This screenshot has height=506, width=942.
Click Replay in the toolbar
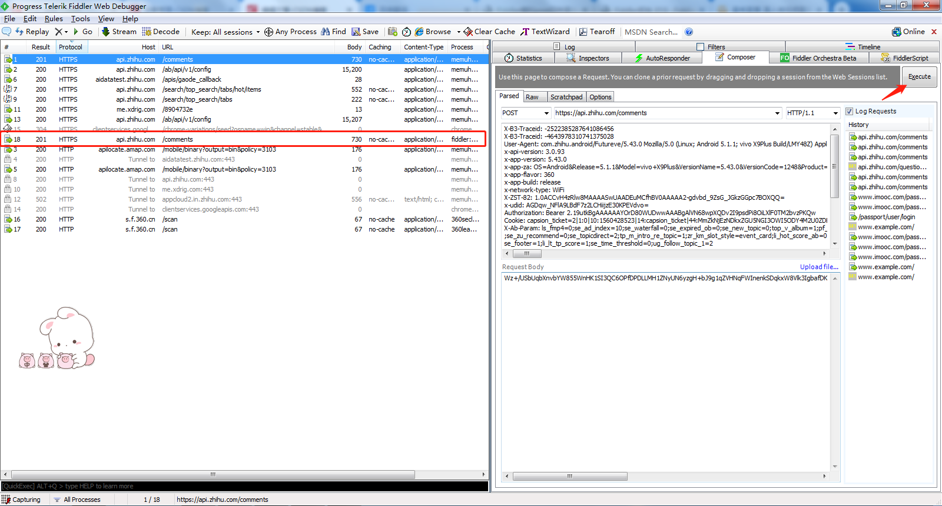pos(32,32)
